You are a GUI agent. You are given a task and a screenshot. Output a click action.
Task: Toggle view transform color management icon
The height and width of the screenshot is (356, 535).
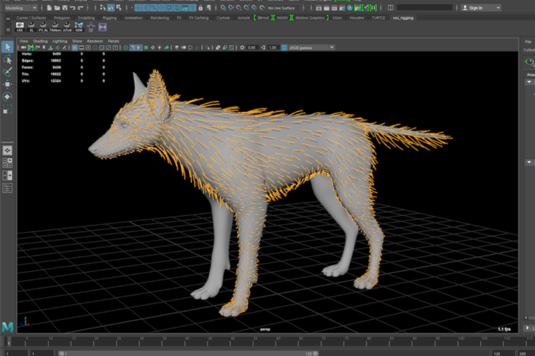(284, 47)
